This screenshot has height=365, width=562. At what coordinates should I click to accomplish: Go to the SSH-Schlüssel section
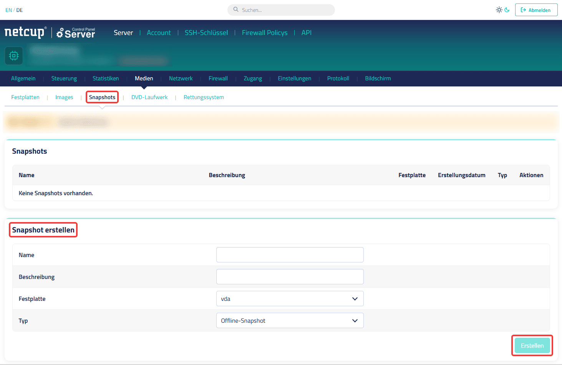206,33
